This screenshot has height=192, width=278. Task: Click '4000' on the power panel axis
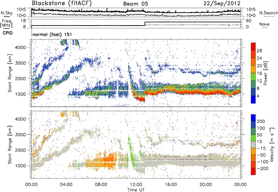[x=21, y=47]
